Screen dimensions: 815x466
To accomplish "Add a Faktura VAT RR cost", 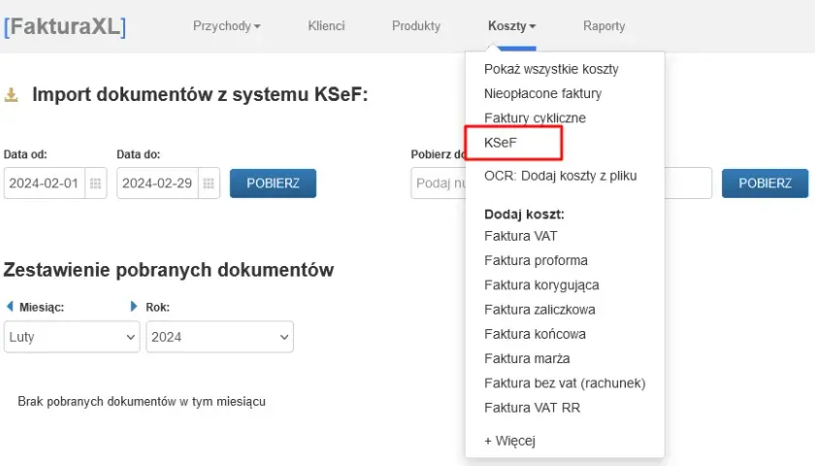I will pyautogui.click(x=533, y=408).
